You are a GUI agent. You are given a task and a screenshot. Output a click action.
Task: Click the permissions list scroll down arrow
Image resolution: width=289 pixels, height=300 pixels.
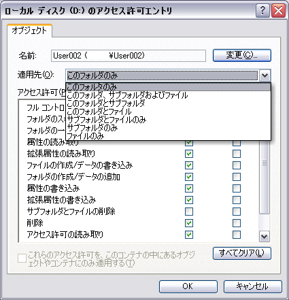[265, 237]
